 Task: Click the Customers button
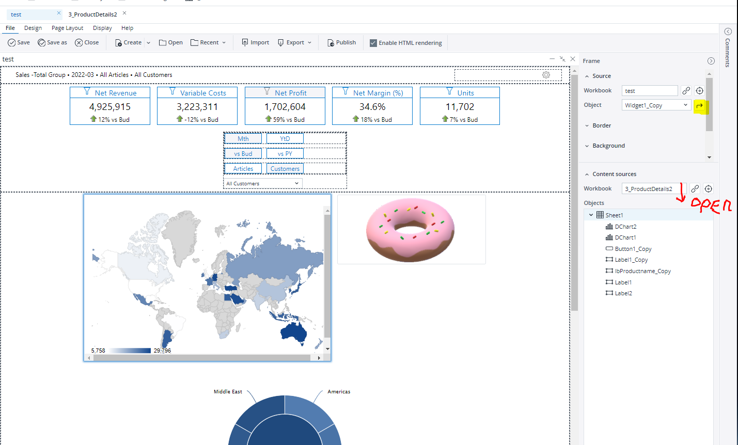[285, 169]
